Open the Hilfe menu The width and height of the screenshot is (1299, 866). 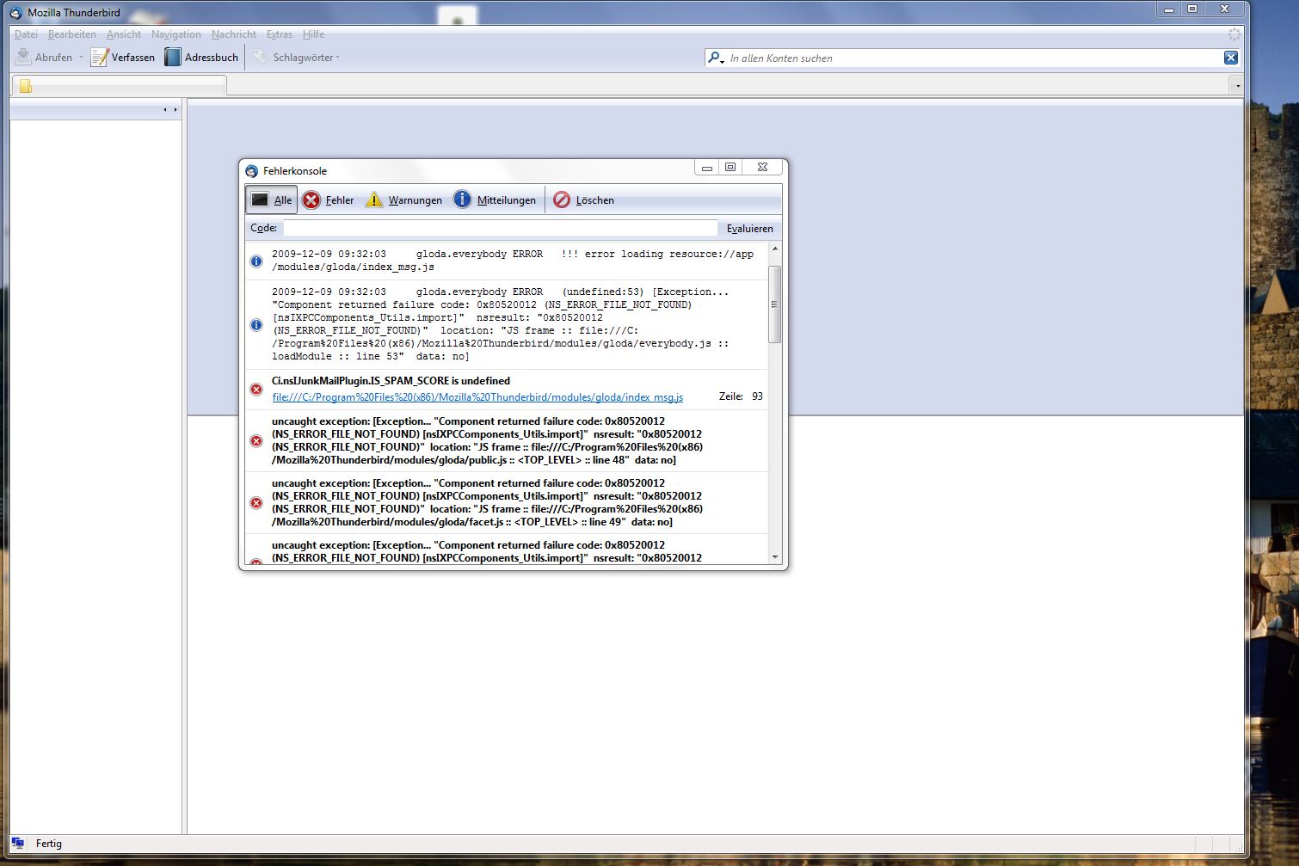313,34
